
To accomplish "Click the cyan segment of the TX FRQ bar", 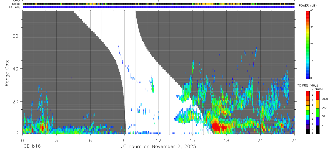I will [x=308, y=117].
